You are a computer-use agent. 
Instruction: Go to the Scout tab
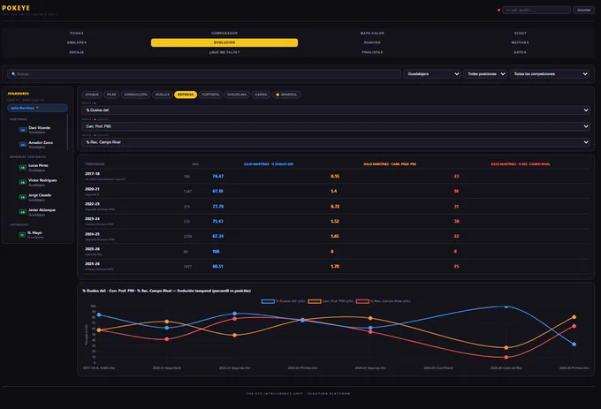[x=520, y=34]
